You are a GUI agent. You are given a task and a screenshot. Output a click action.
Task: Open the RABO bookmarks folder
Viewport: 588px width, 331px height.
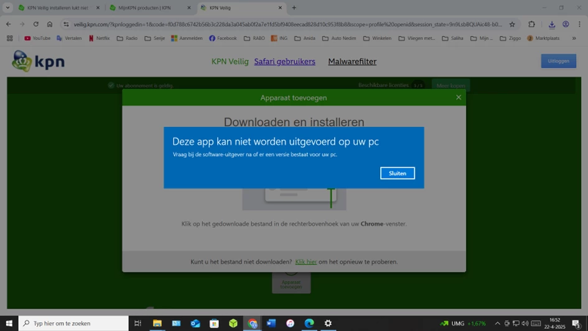pyautogui.click(x=254, y=38)
